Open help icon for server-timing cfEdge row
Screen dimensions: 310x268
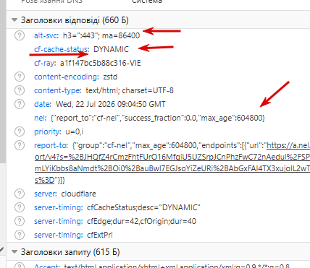20,221
